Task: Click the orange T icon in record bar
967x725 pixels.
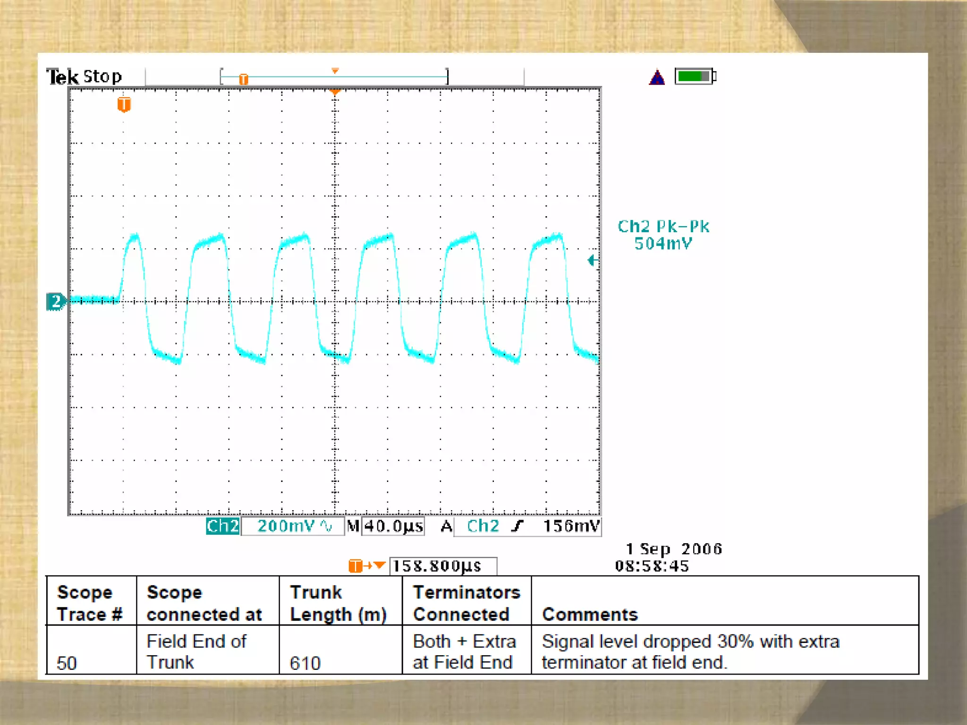Action: tap(243, 79)
